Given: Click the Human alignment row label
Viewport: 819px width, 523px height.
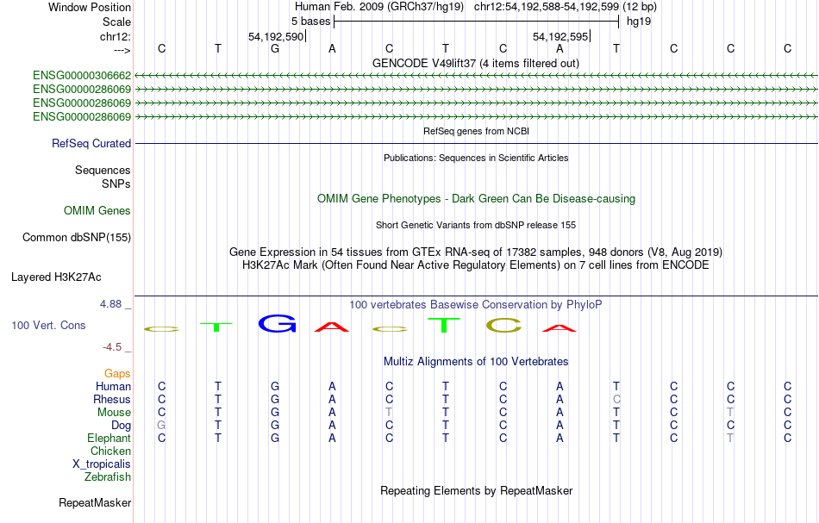Looking at the screenshot, I should [113, 386].
